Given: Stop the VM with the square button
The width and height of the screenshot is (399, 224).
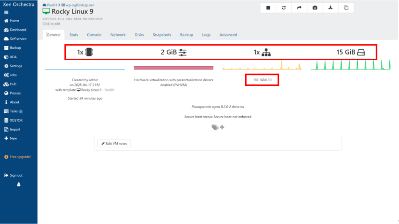Looking at the screenshot, I should point(268,8).
